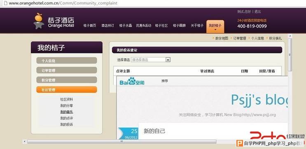The height and width of the screenshot is (149, 306).
Task: Open the 桔子水晶 nav item
Action: point(126,25)
